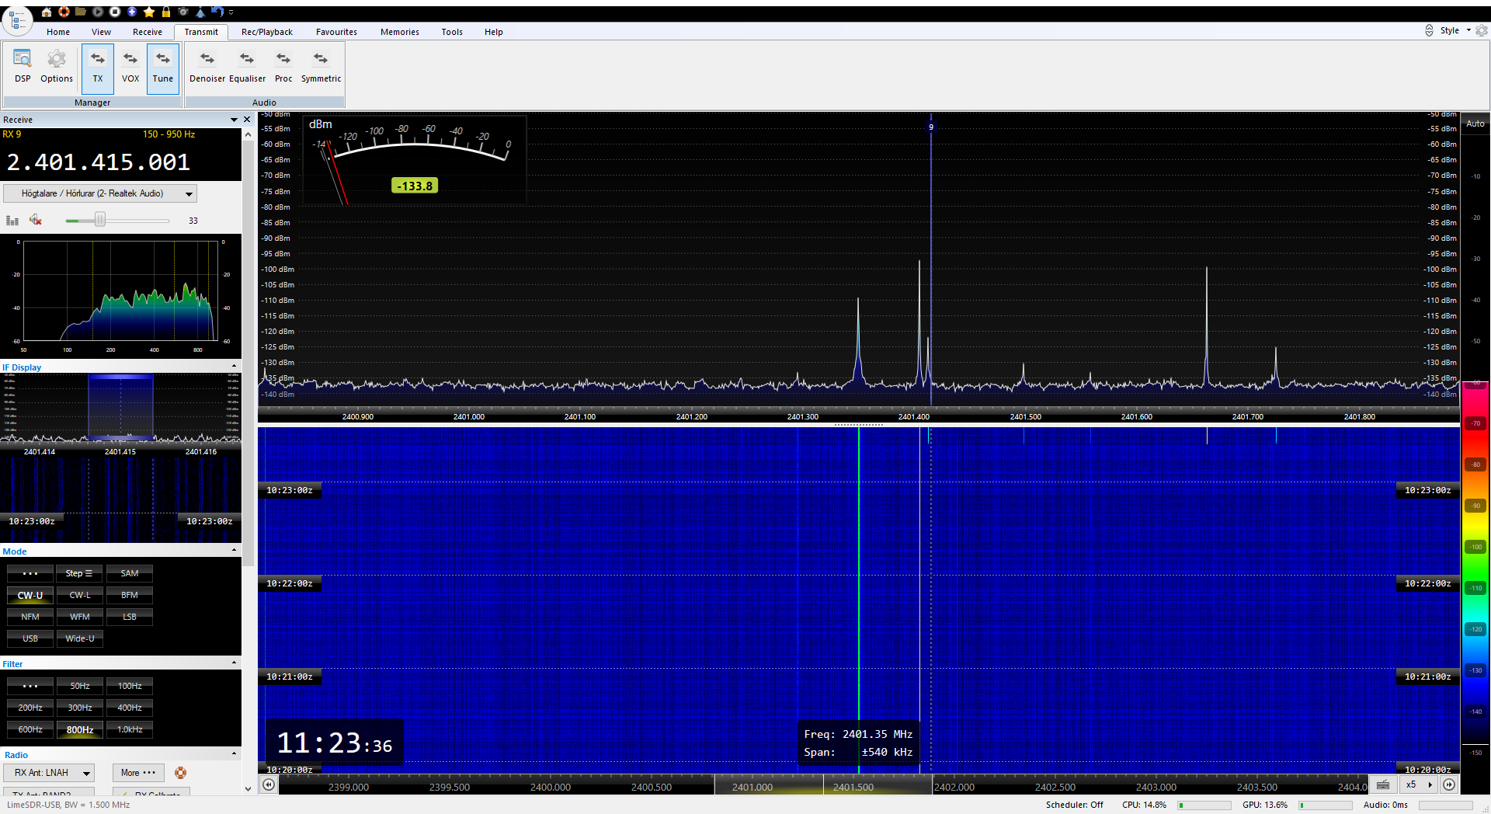This screenshot has width=1491, height=814.
Task: Open the transmit Options gear
Action: (56, 66)
